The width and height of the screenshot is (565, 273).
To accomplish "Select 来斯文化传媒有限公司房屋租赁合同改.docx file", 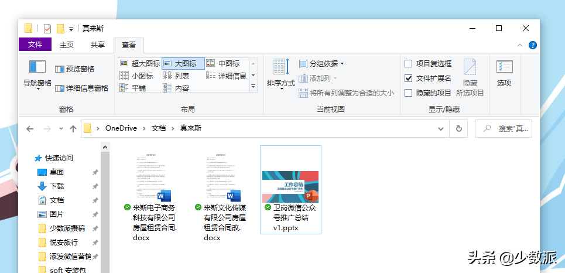I will coord(221,197).
